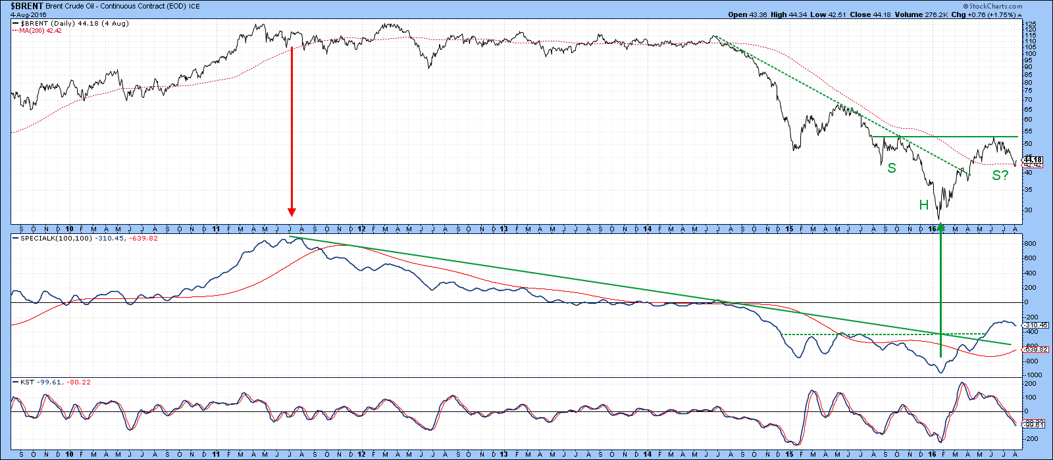Click the 'S?' right shoulder label
1053x460 pixels.
tap(1000, 175)
